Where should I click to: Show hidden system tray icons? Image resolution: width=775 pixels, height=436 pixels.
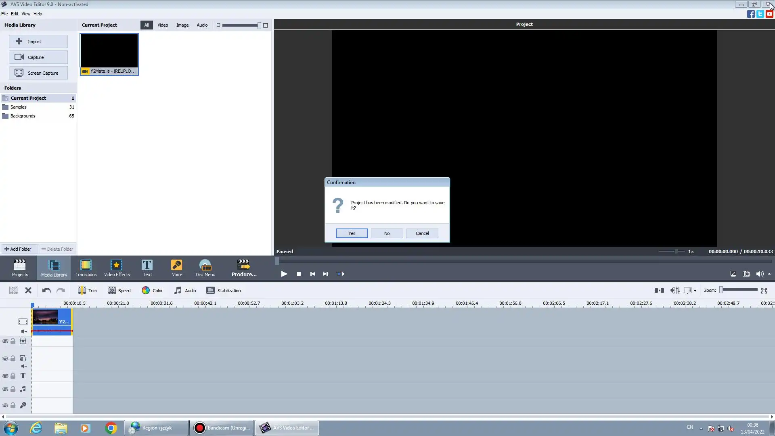coord(701,428)
